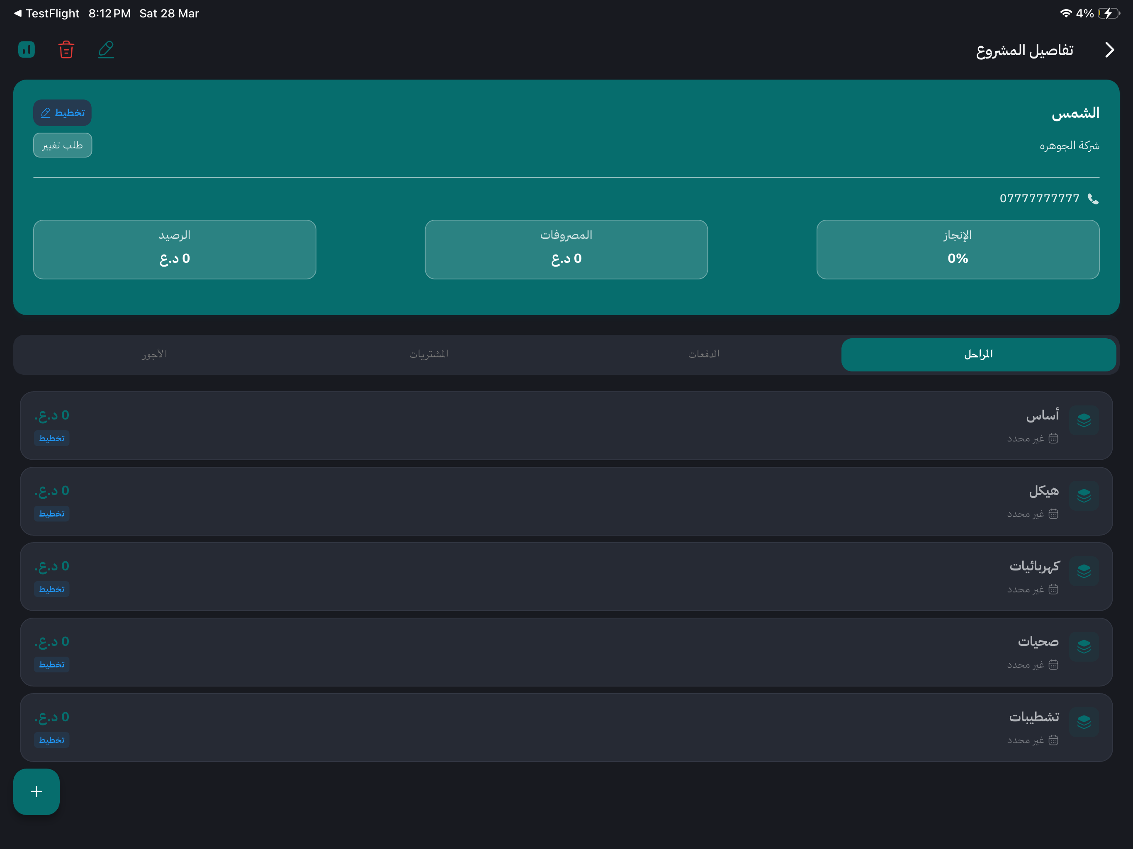Tap the calendar icon in the صحيات row
1133x849 pixels.
click(1053, 665)
